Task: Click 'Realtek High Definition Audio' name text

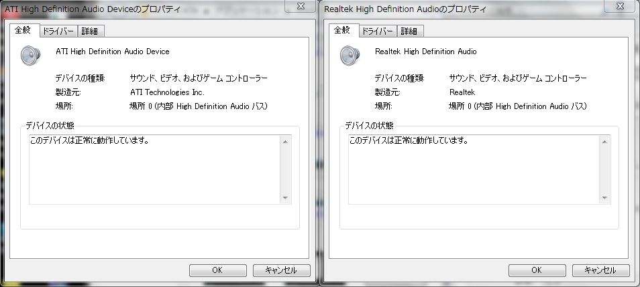Action: point(426,52)
